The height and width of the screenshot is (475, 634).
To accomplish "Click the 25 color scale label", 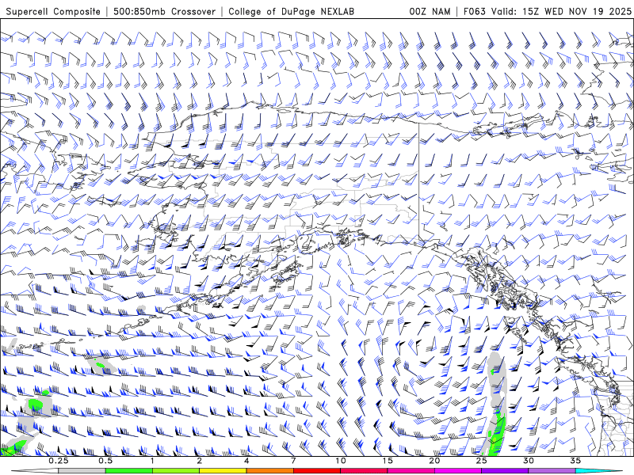I will click(481, 461).
